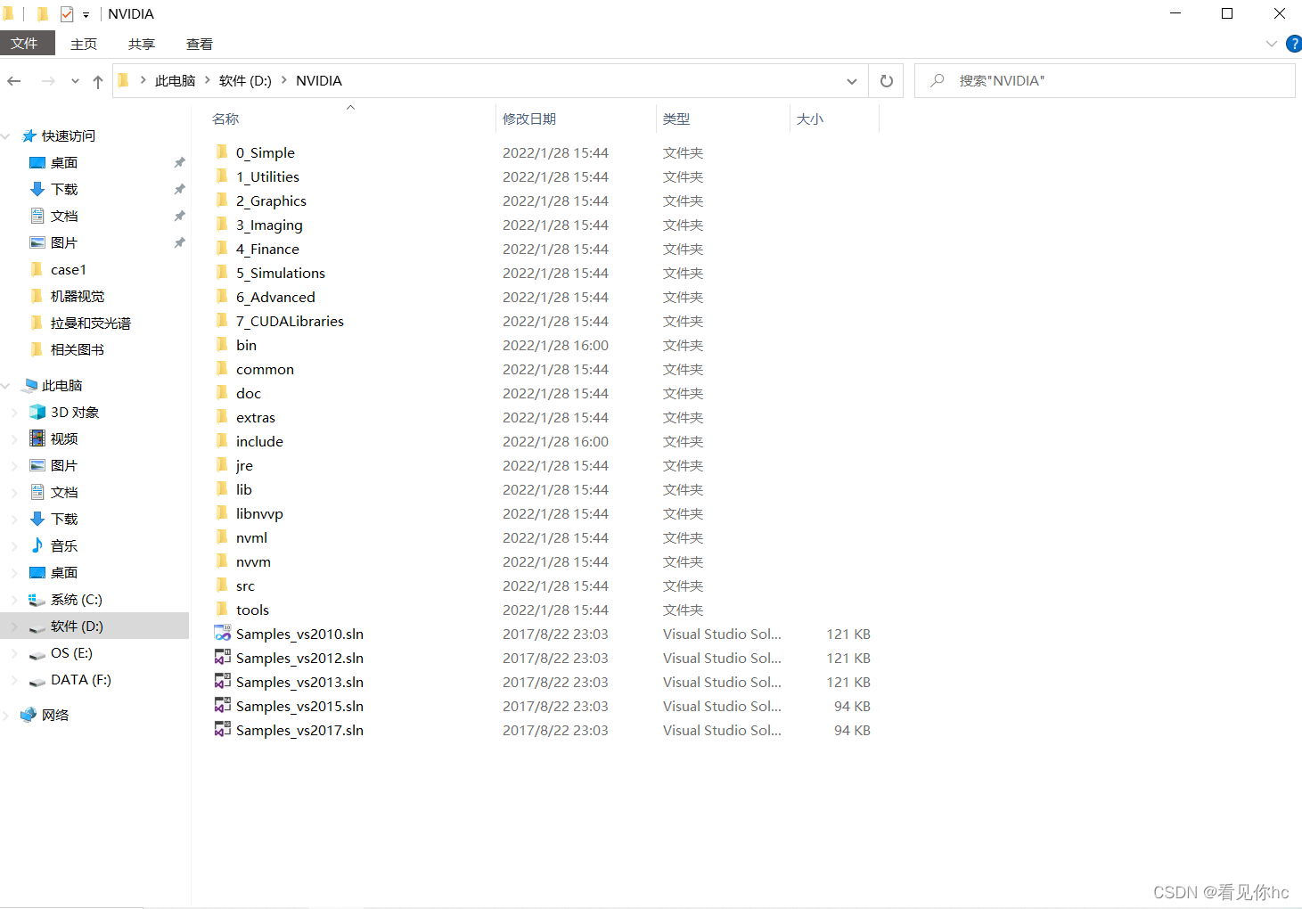Open 快速访问 in the navigation pane
1302x909 pixels.
point(69,136)
